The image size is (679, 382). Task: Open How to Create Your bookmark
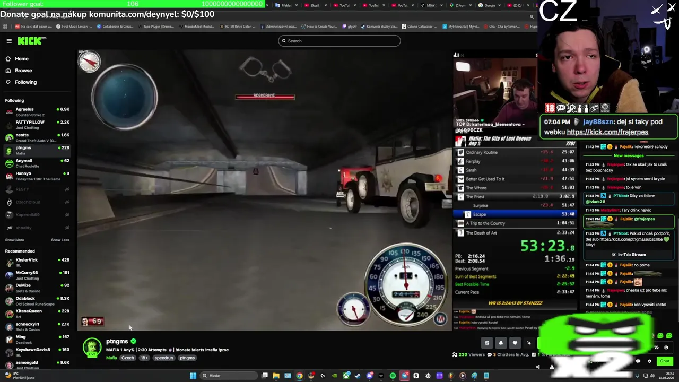tap(319, 27)
